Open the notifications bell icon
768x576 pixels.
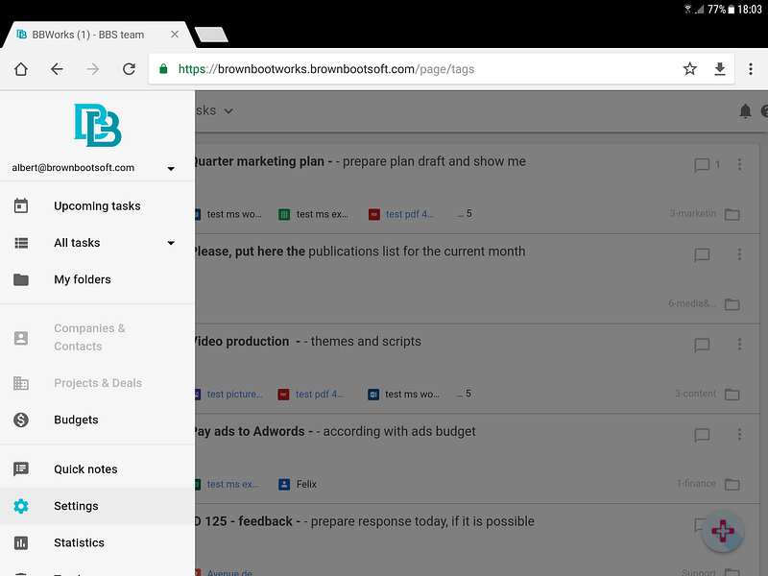(745, 111)
